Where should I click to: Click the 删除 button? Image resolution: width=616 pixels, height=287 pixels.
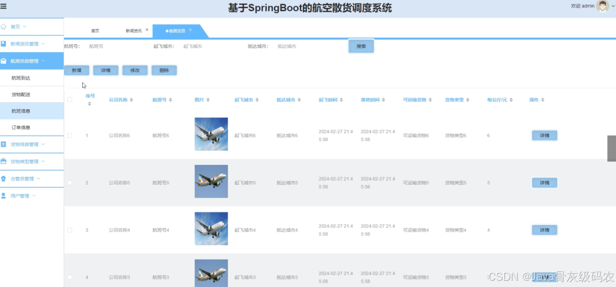[164, 71]
